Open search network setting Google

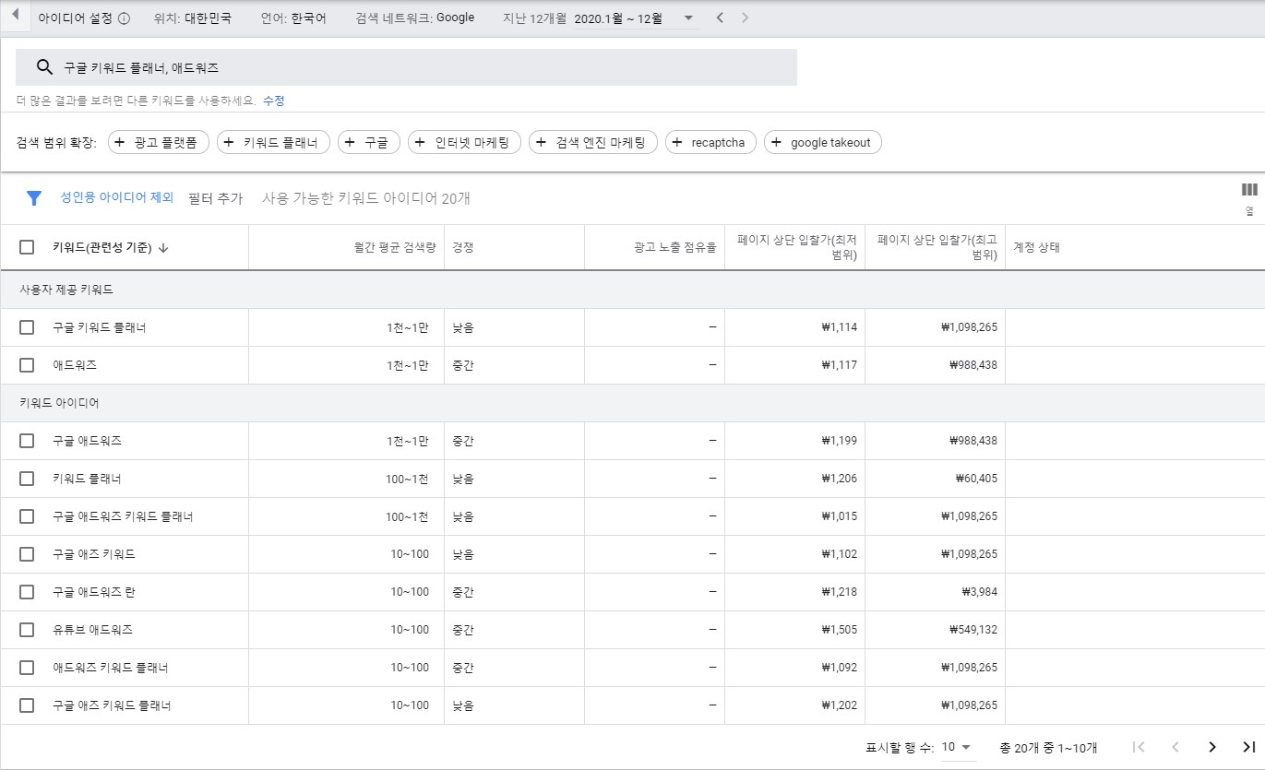[415, 18]
